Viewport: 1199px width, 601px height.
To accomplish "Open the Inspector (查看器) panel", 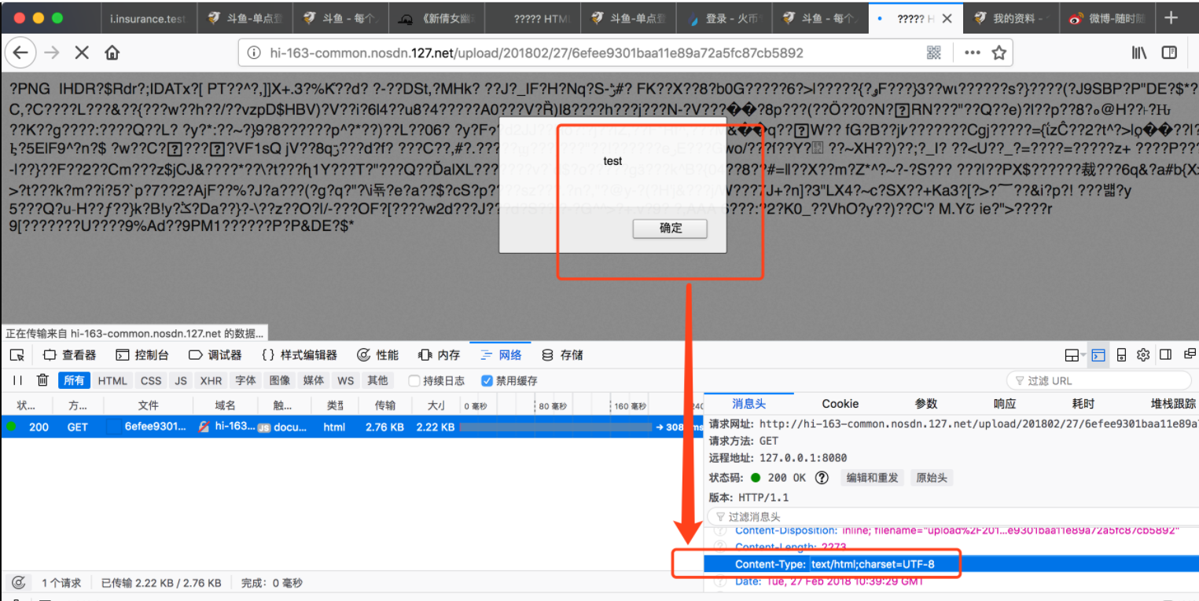I will pos(70,355).
